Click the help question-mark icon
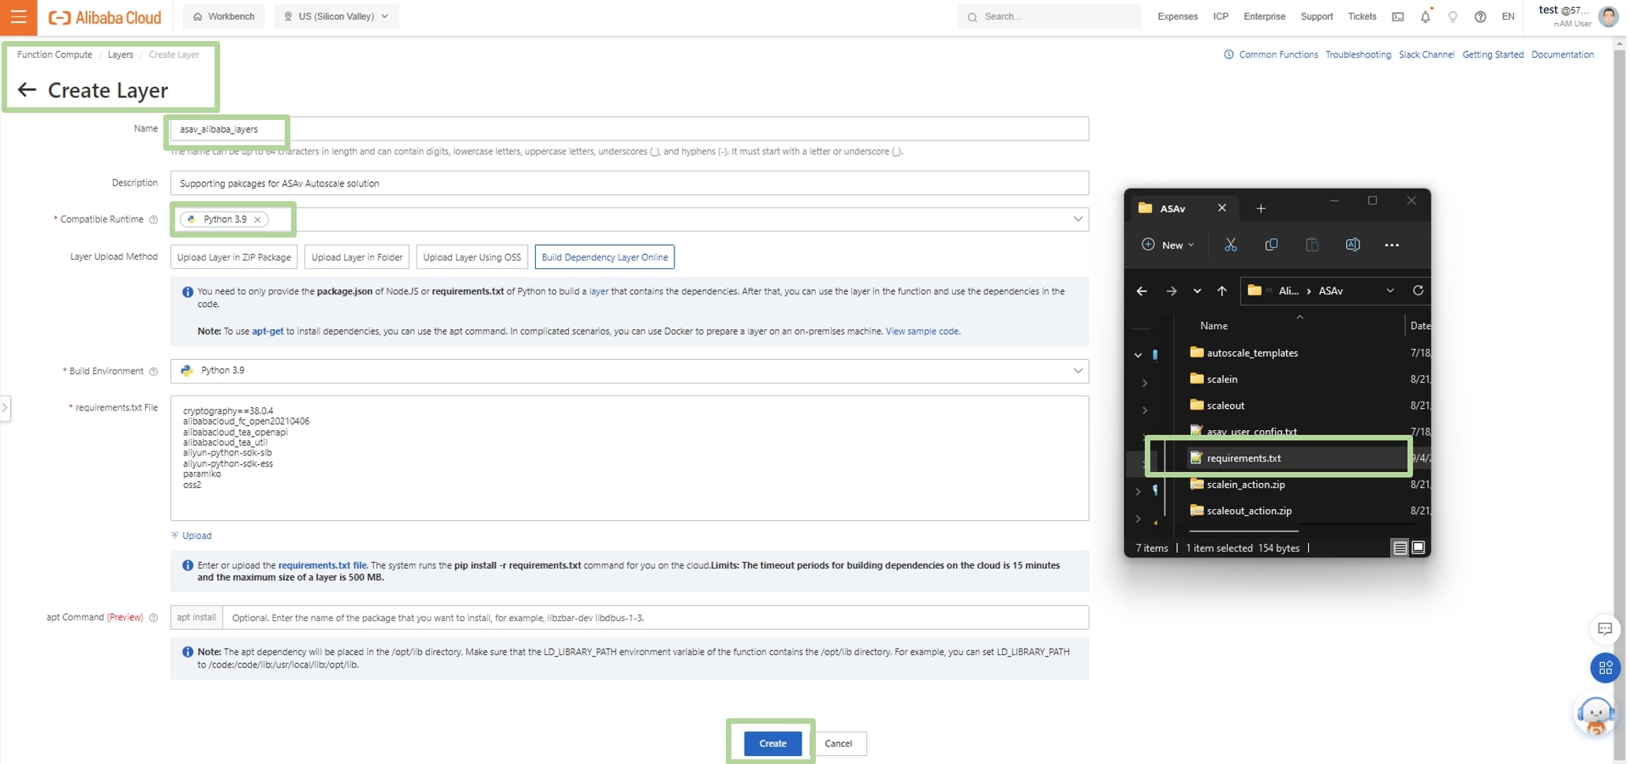 click(1481, 17)
